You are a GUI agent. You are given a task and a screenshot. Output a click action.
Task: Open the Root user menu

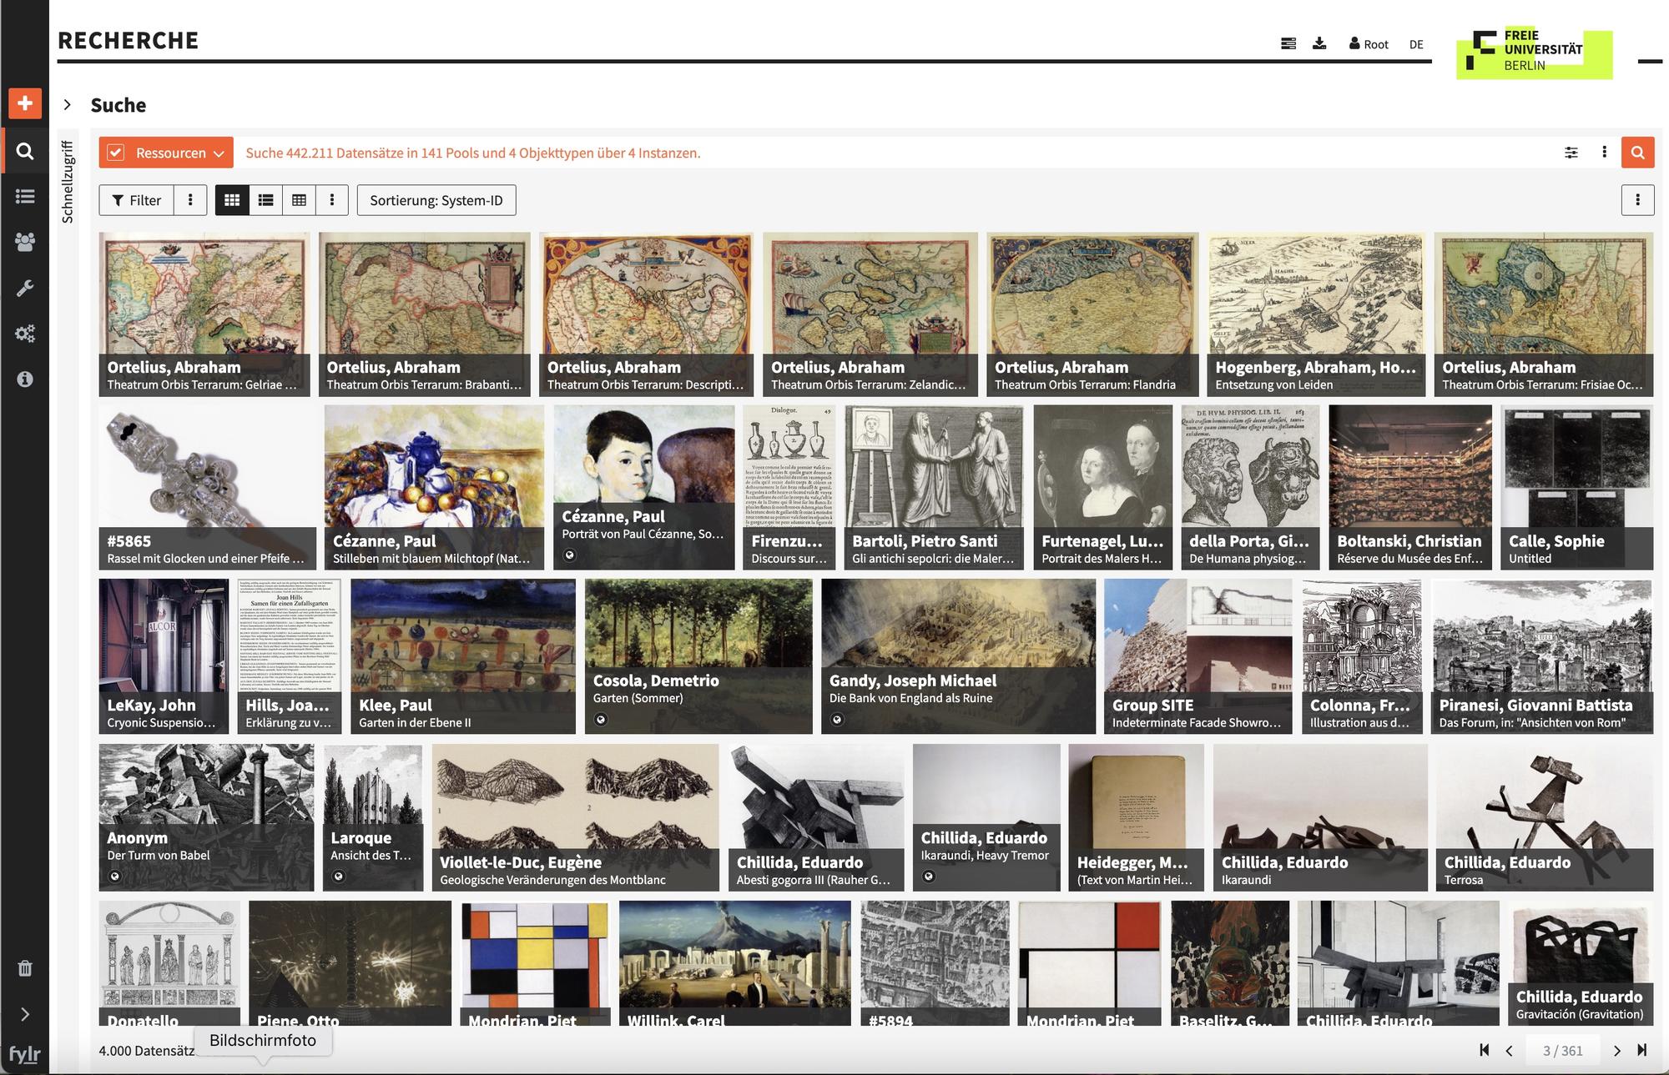[1369, 44]
